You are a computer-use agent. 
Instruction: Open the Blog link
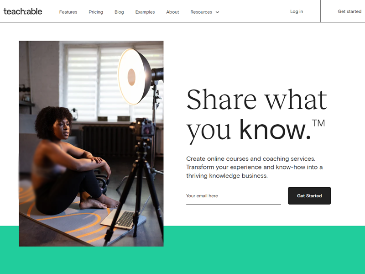(119, 12)
